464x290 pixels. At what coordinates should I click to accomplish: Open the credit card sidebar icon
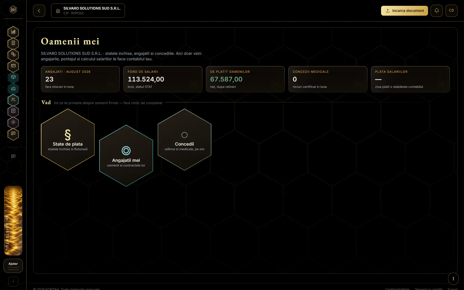(x=13, y=66)
